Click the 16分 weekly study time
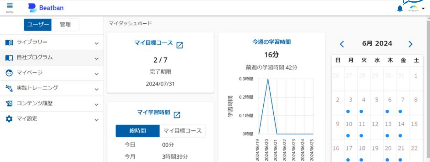The width and height of the screenshot is (430, 162). pos(271,55)
